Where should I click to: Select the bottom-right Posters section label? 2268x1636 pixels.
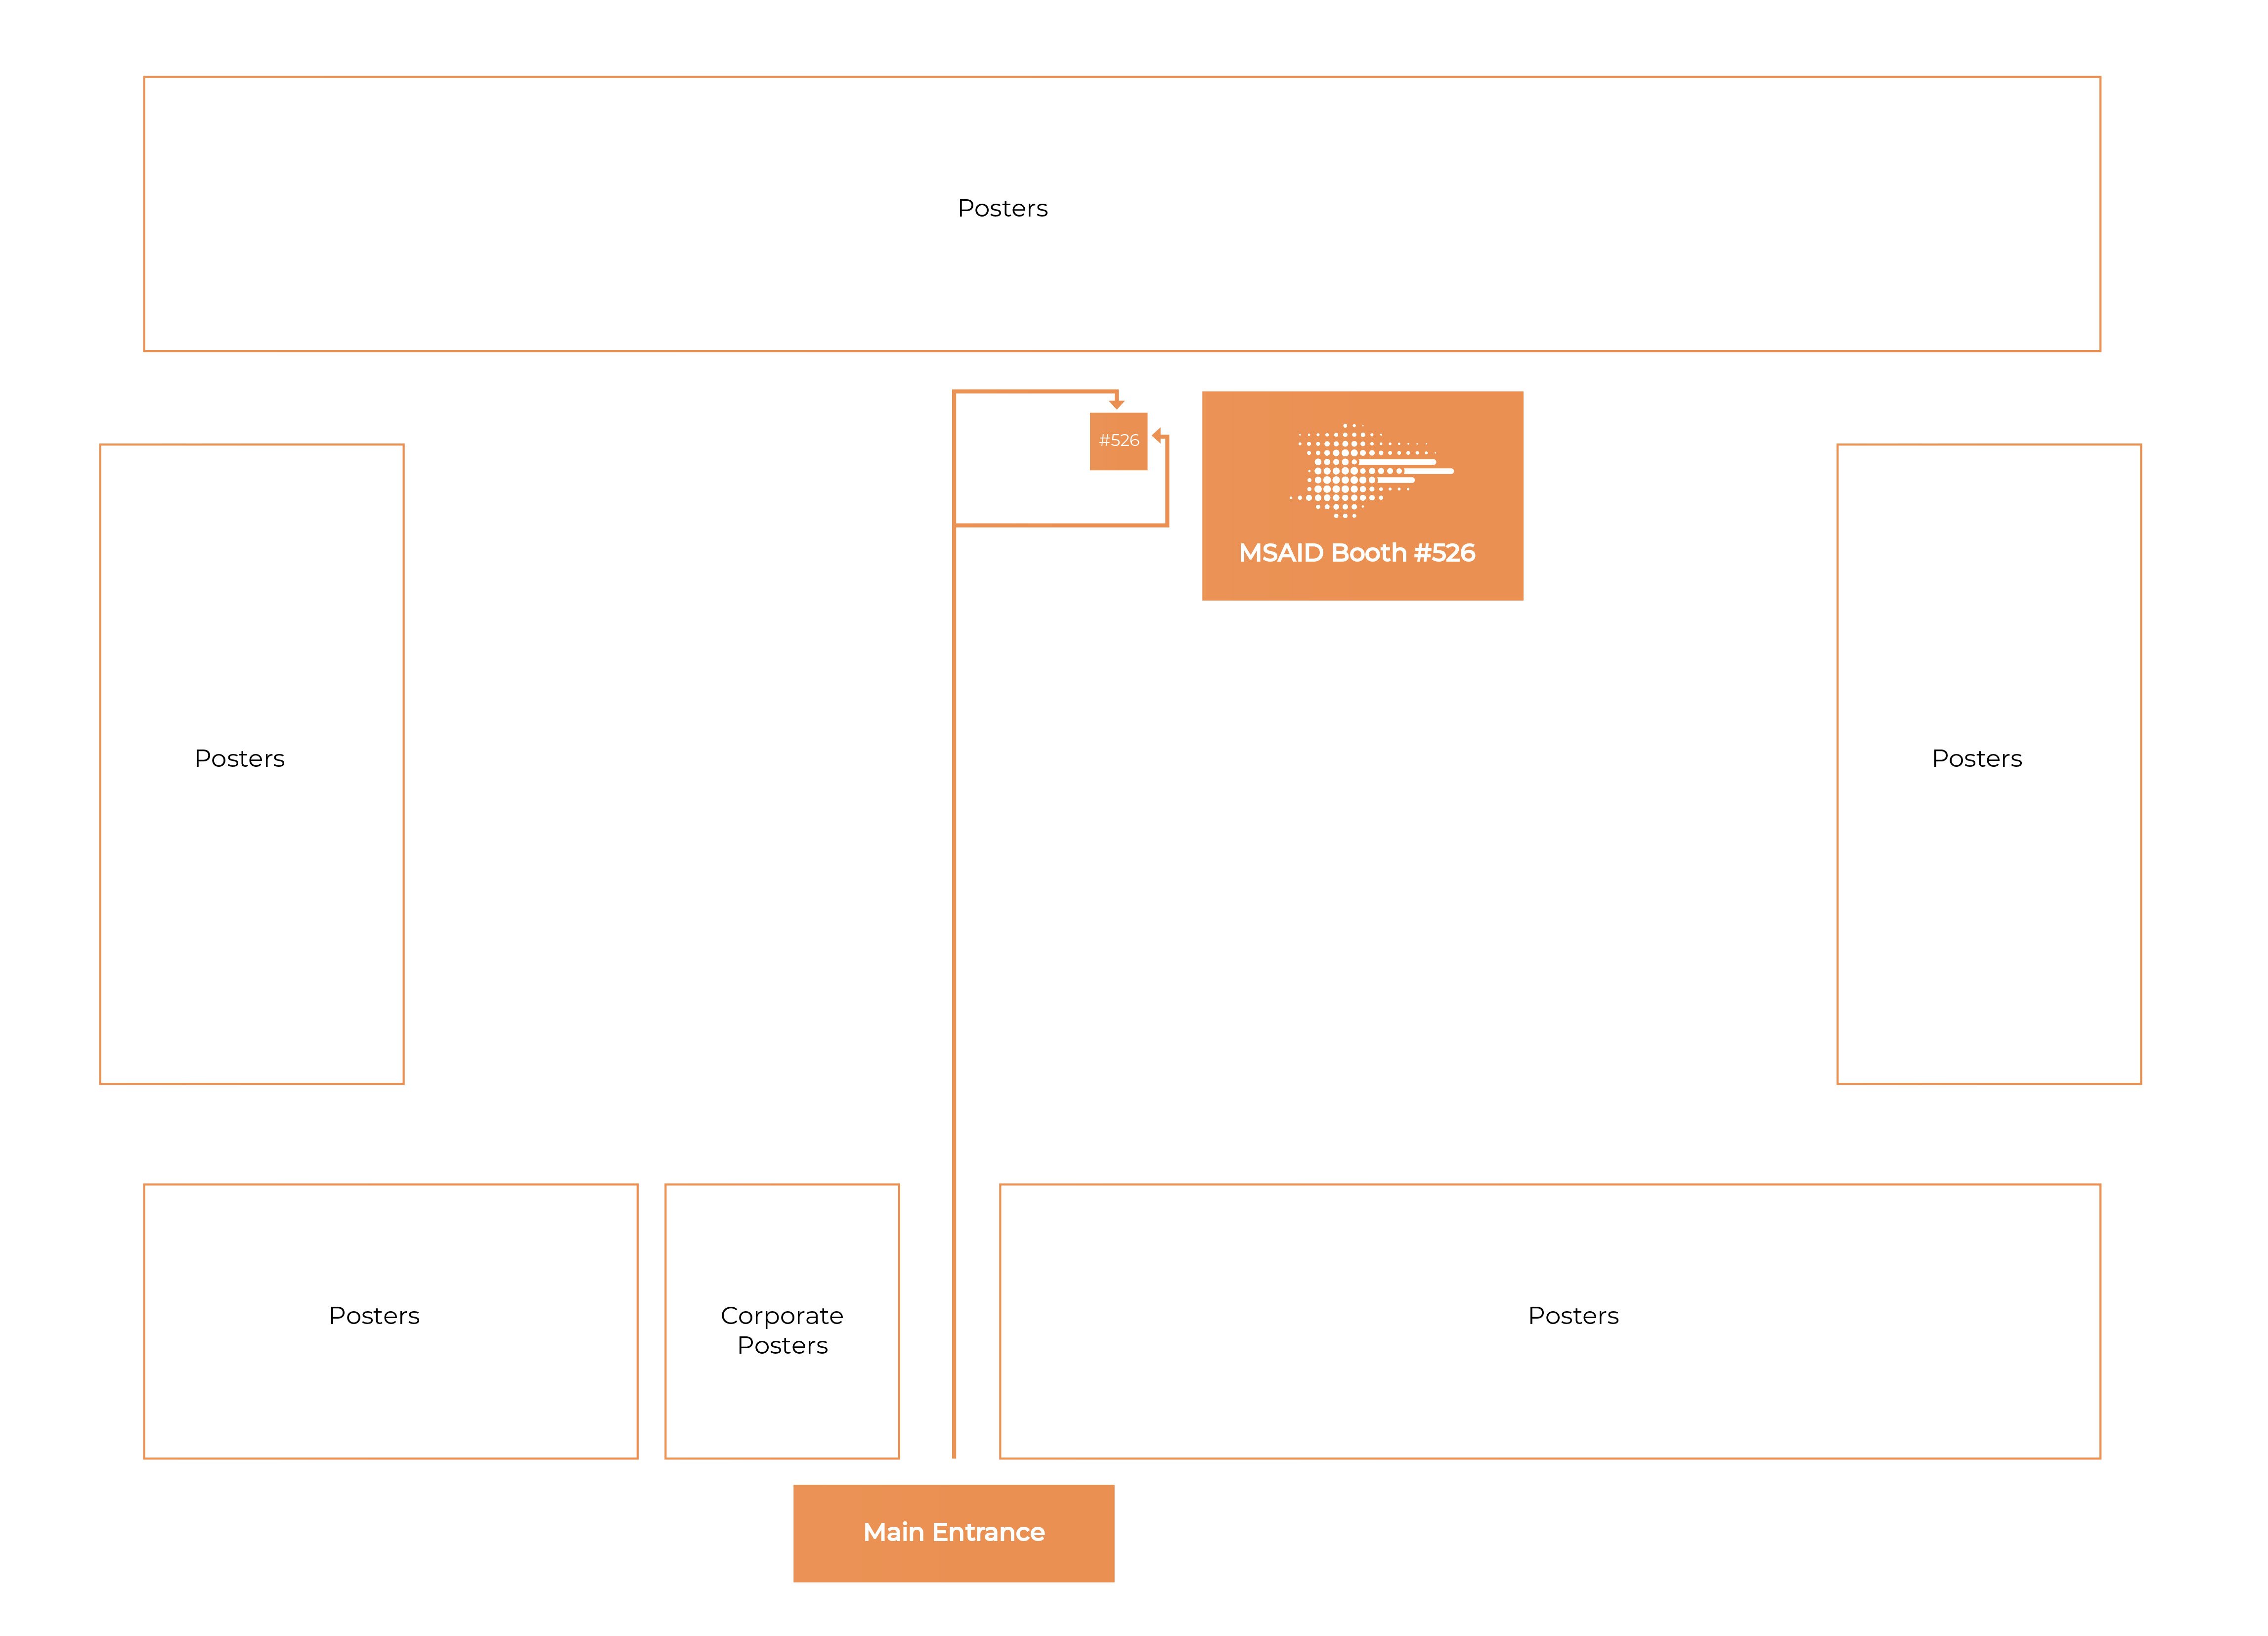[1572, 1315]
